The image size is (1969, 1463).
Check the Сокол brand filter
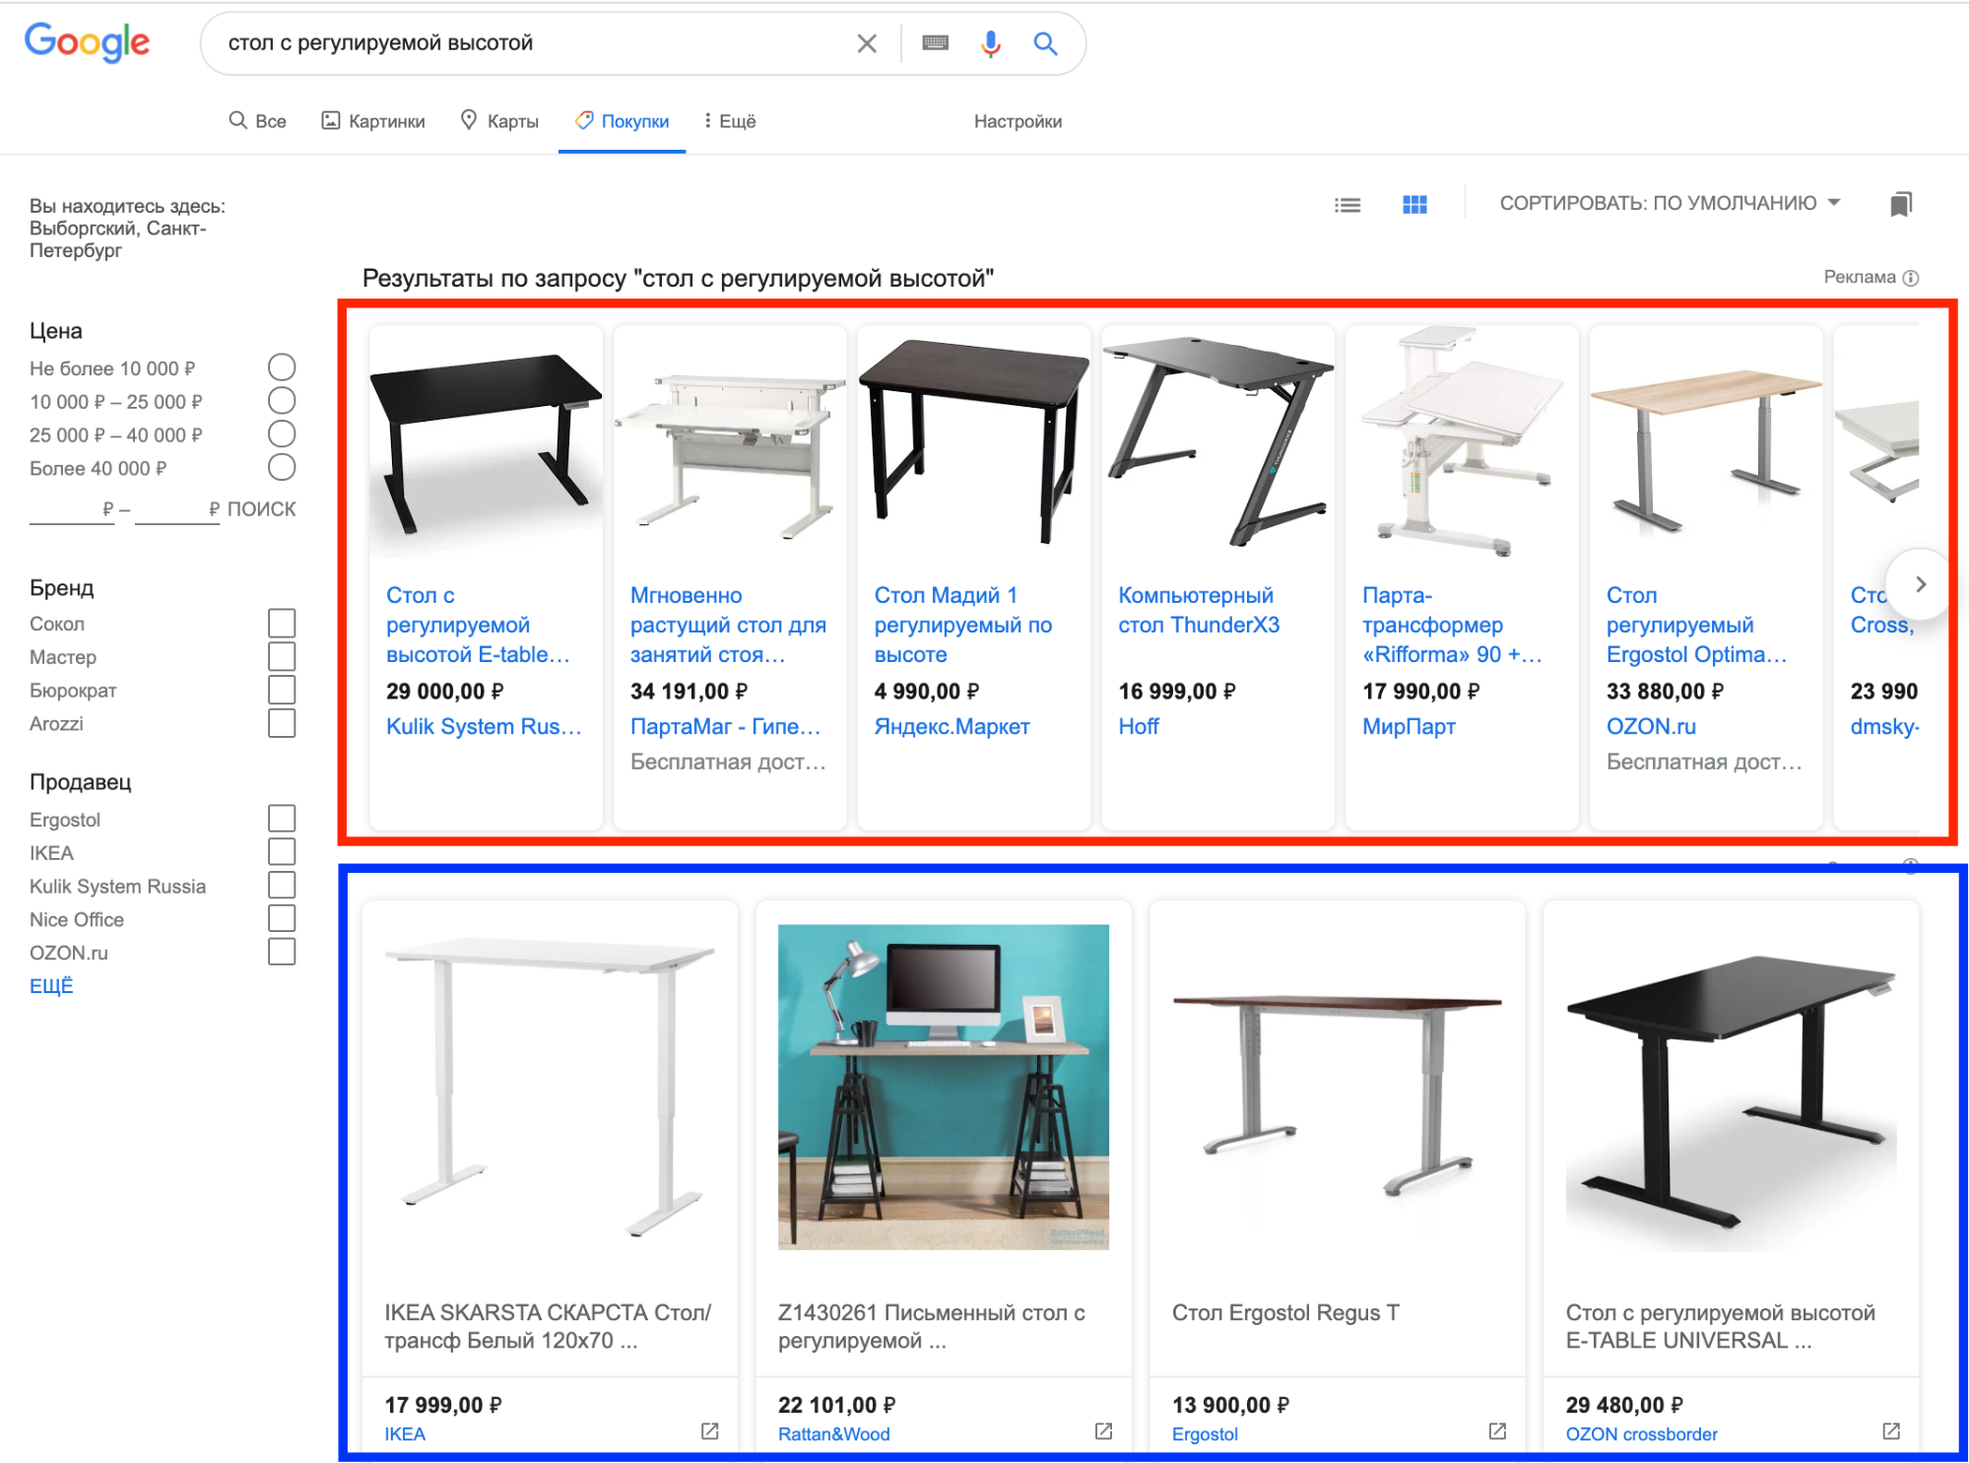pyautogui.click(x=282, y=623)
